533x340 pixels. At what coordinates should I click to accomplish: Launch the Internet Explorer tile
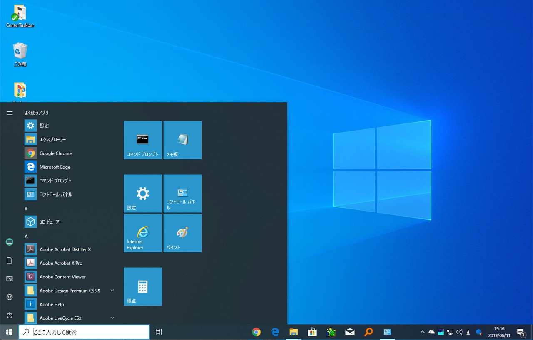click(142, 233)
